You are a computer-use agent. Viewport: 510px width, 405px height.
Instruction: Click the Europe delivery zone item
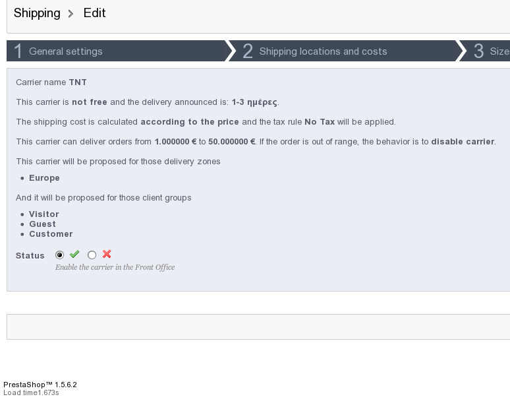(44, 177)
